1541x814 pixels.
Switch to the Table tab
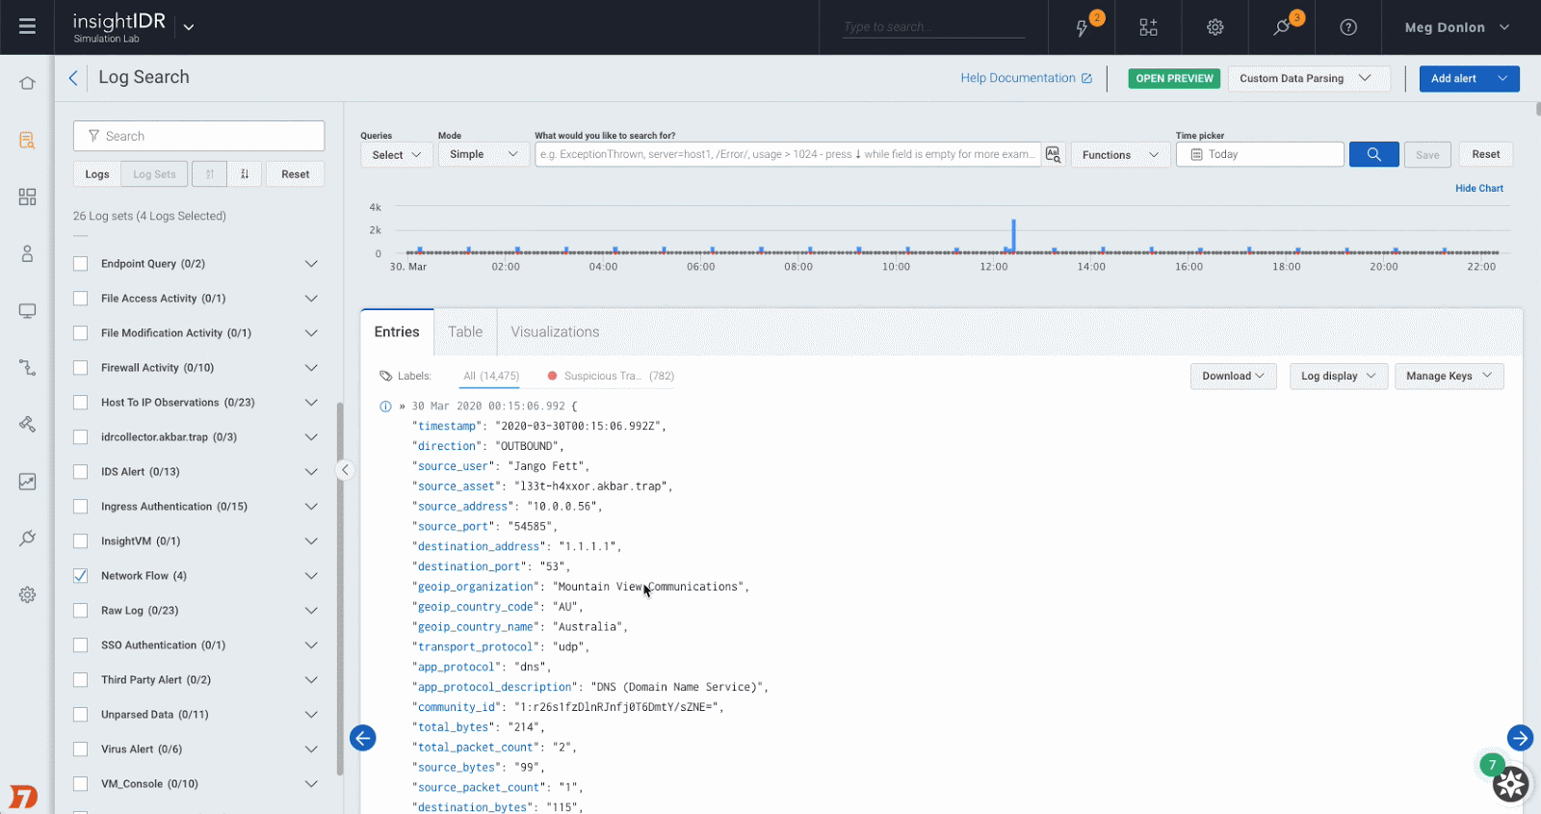click(x=465, y=332)
